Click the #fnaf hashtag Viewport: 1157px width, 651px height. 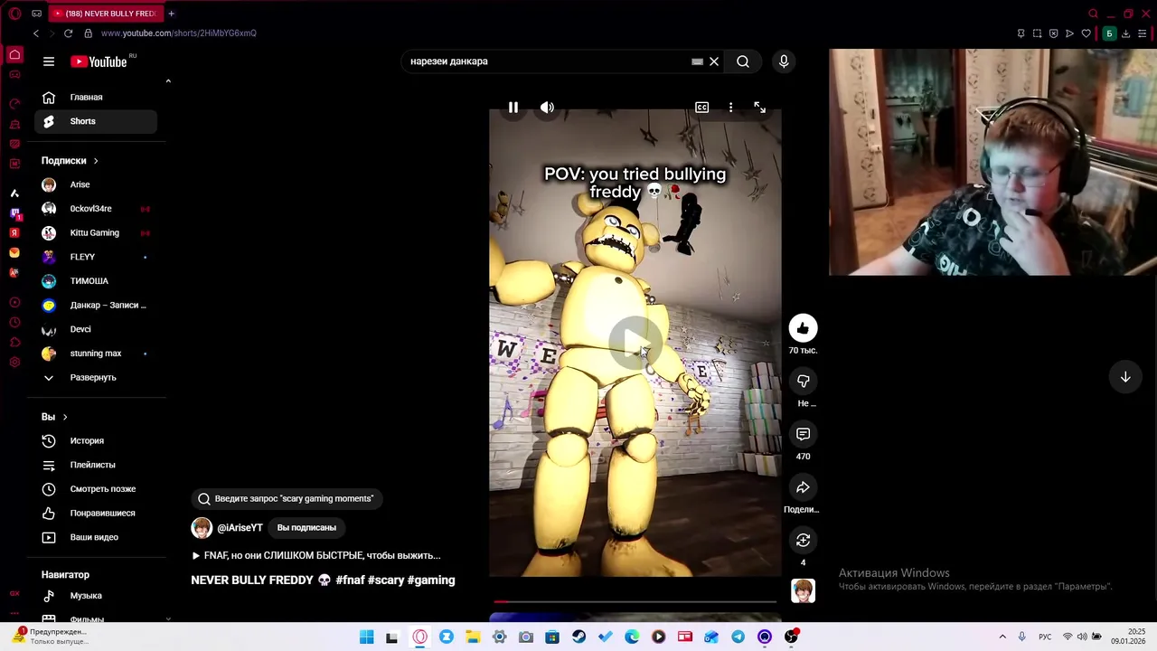[x=350, y=580]
